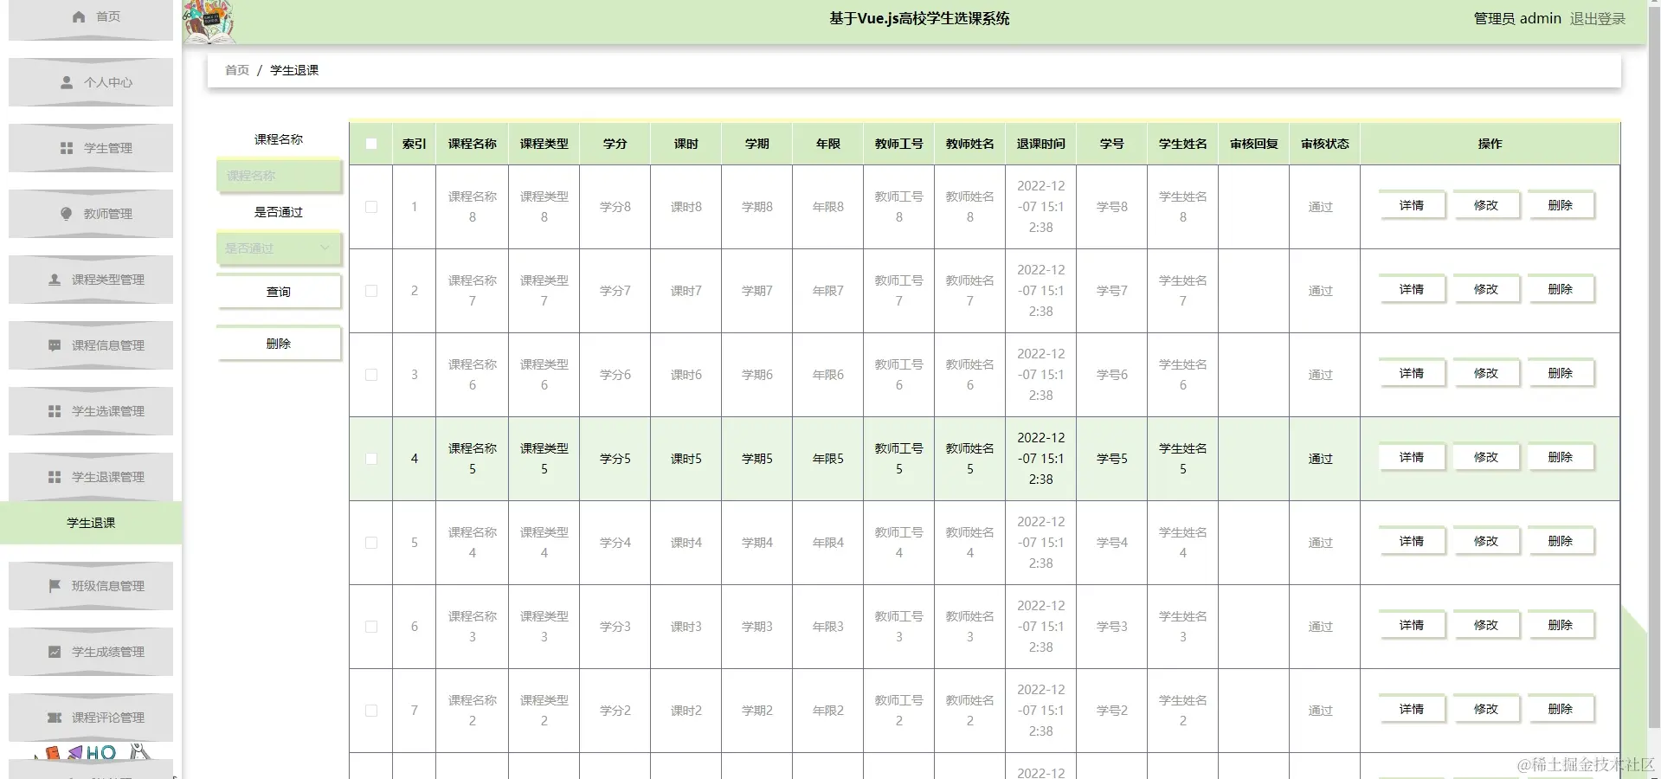Collapse the 学生退课管理 sidebar menu
1661x779 pixels.
[x=91, y=477]
